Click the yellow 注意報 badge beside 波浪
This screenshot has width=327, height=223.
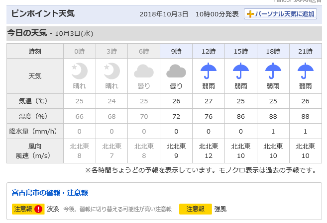[23, 209]
